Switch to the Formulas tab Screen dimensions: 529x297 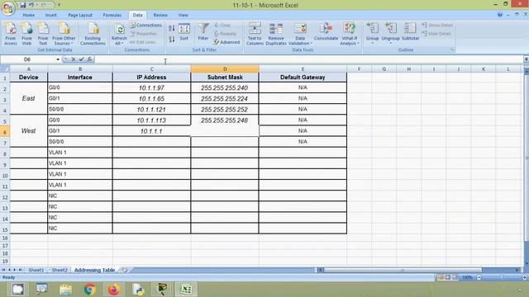pos(112,15)
